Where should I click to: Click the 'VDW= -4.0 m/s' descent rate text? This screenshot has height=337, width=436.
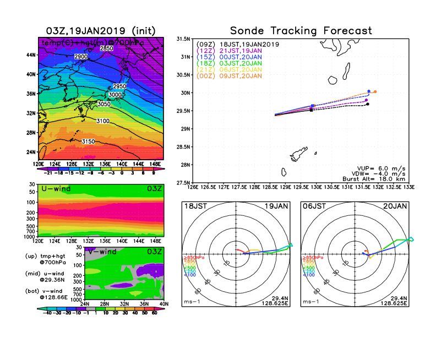(x=378, y=174)
